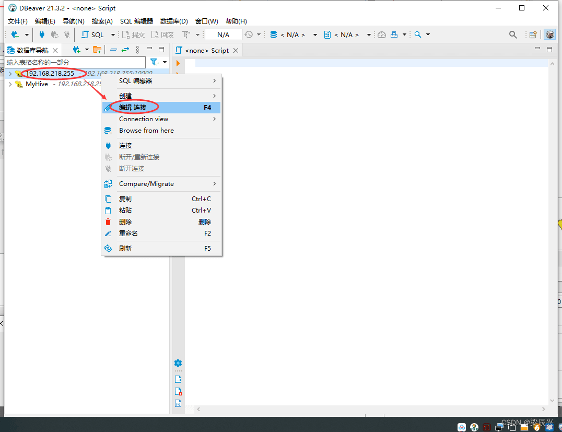Screen dimensions: 562x432
Task: Close the 数据库导航 panel tab
Action: pyautogui.click(x=55, y=51)
